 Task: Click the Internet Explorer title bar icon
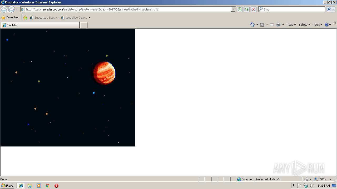[3, 2]
